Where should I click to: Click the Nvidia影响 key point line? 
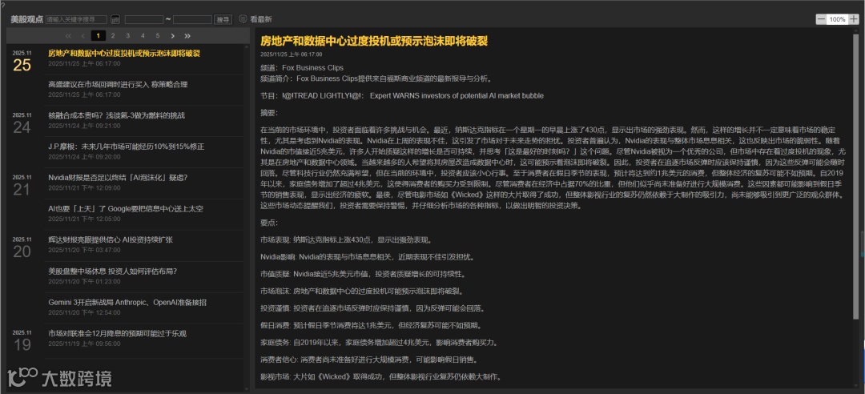point(368,256)
